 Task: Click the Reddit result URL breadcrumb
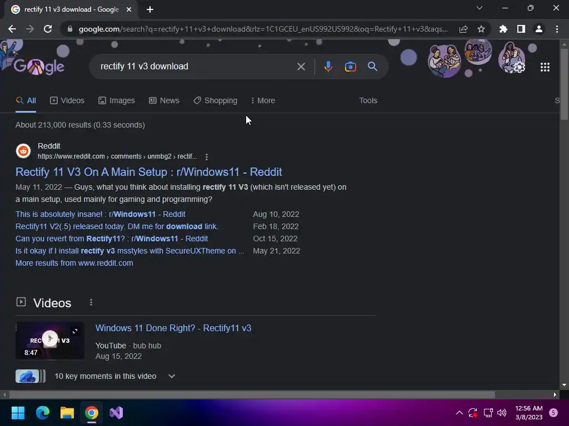117,156
